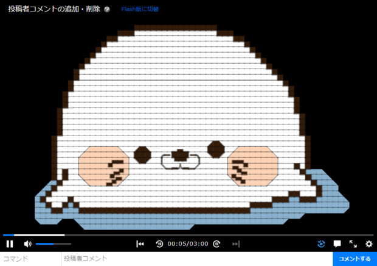Screen dimensions: 377x266
Task: Pause the video playback
Action: coord(10,244)
